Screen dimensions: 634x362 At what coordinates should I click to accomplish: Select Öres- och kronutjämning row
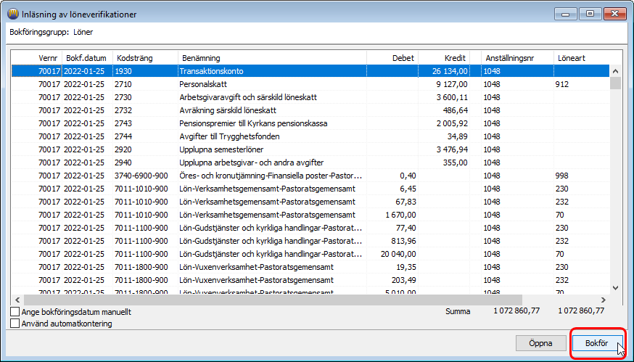[x=310, y=176]
